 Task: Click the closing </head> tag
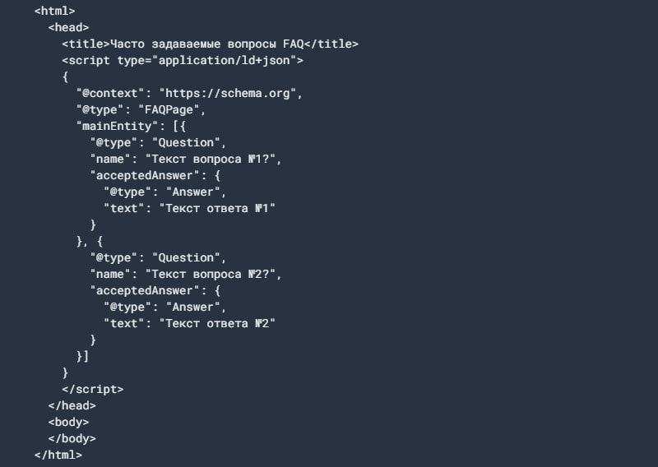pos(72,405)
